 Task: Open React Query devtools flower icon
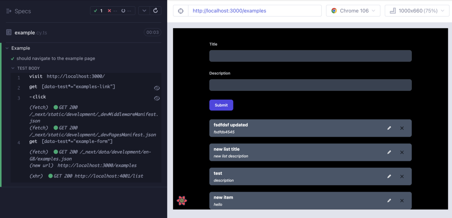182,201
